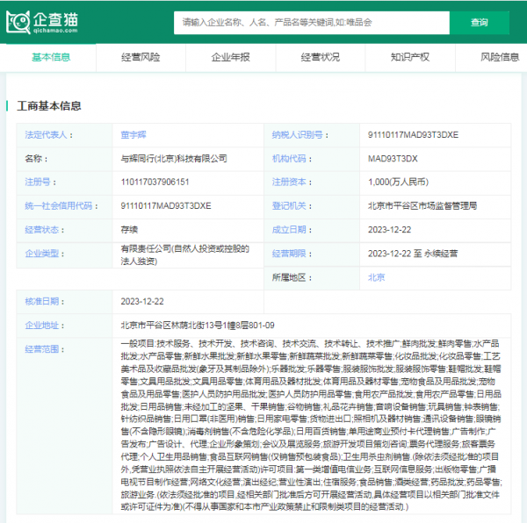This screenshot has width=527, height=523.
Task: Click the 纳税人识别号 value cell
Action: coord(413,135)
